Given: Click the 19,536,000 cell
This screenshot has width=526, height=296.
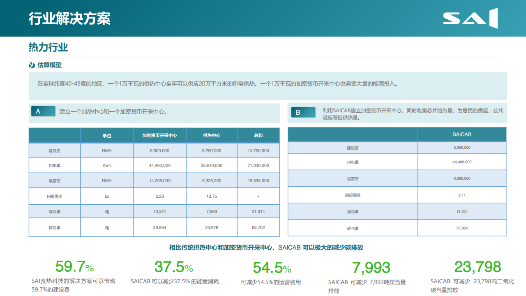Looking at the screenshot, I should point(258,180).
